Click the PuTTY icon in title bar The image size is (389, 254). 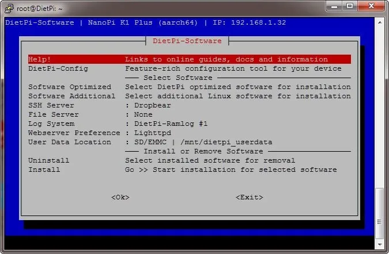click(x=9, y=7)
